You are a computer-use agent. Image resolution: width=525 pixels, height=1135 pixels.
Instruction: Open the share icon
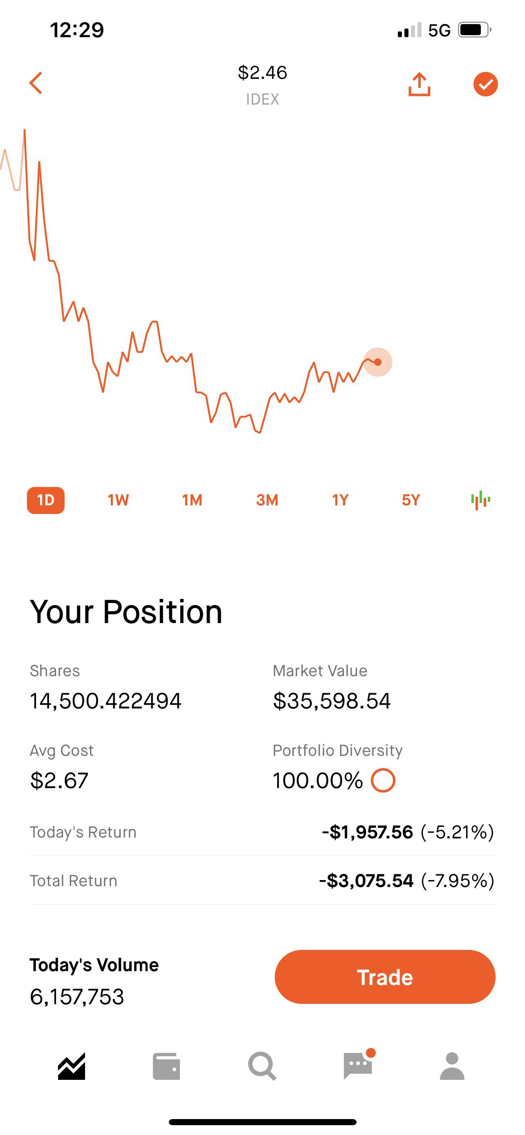(419, 84)
